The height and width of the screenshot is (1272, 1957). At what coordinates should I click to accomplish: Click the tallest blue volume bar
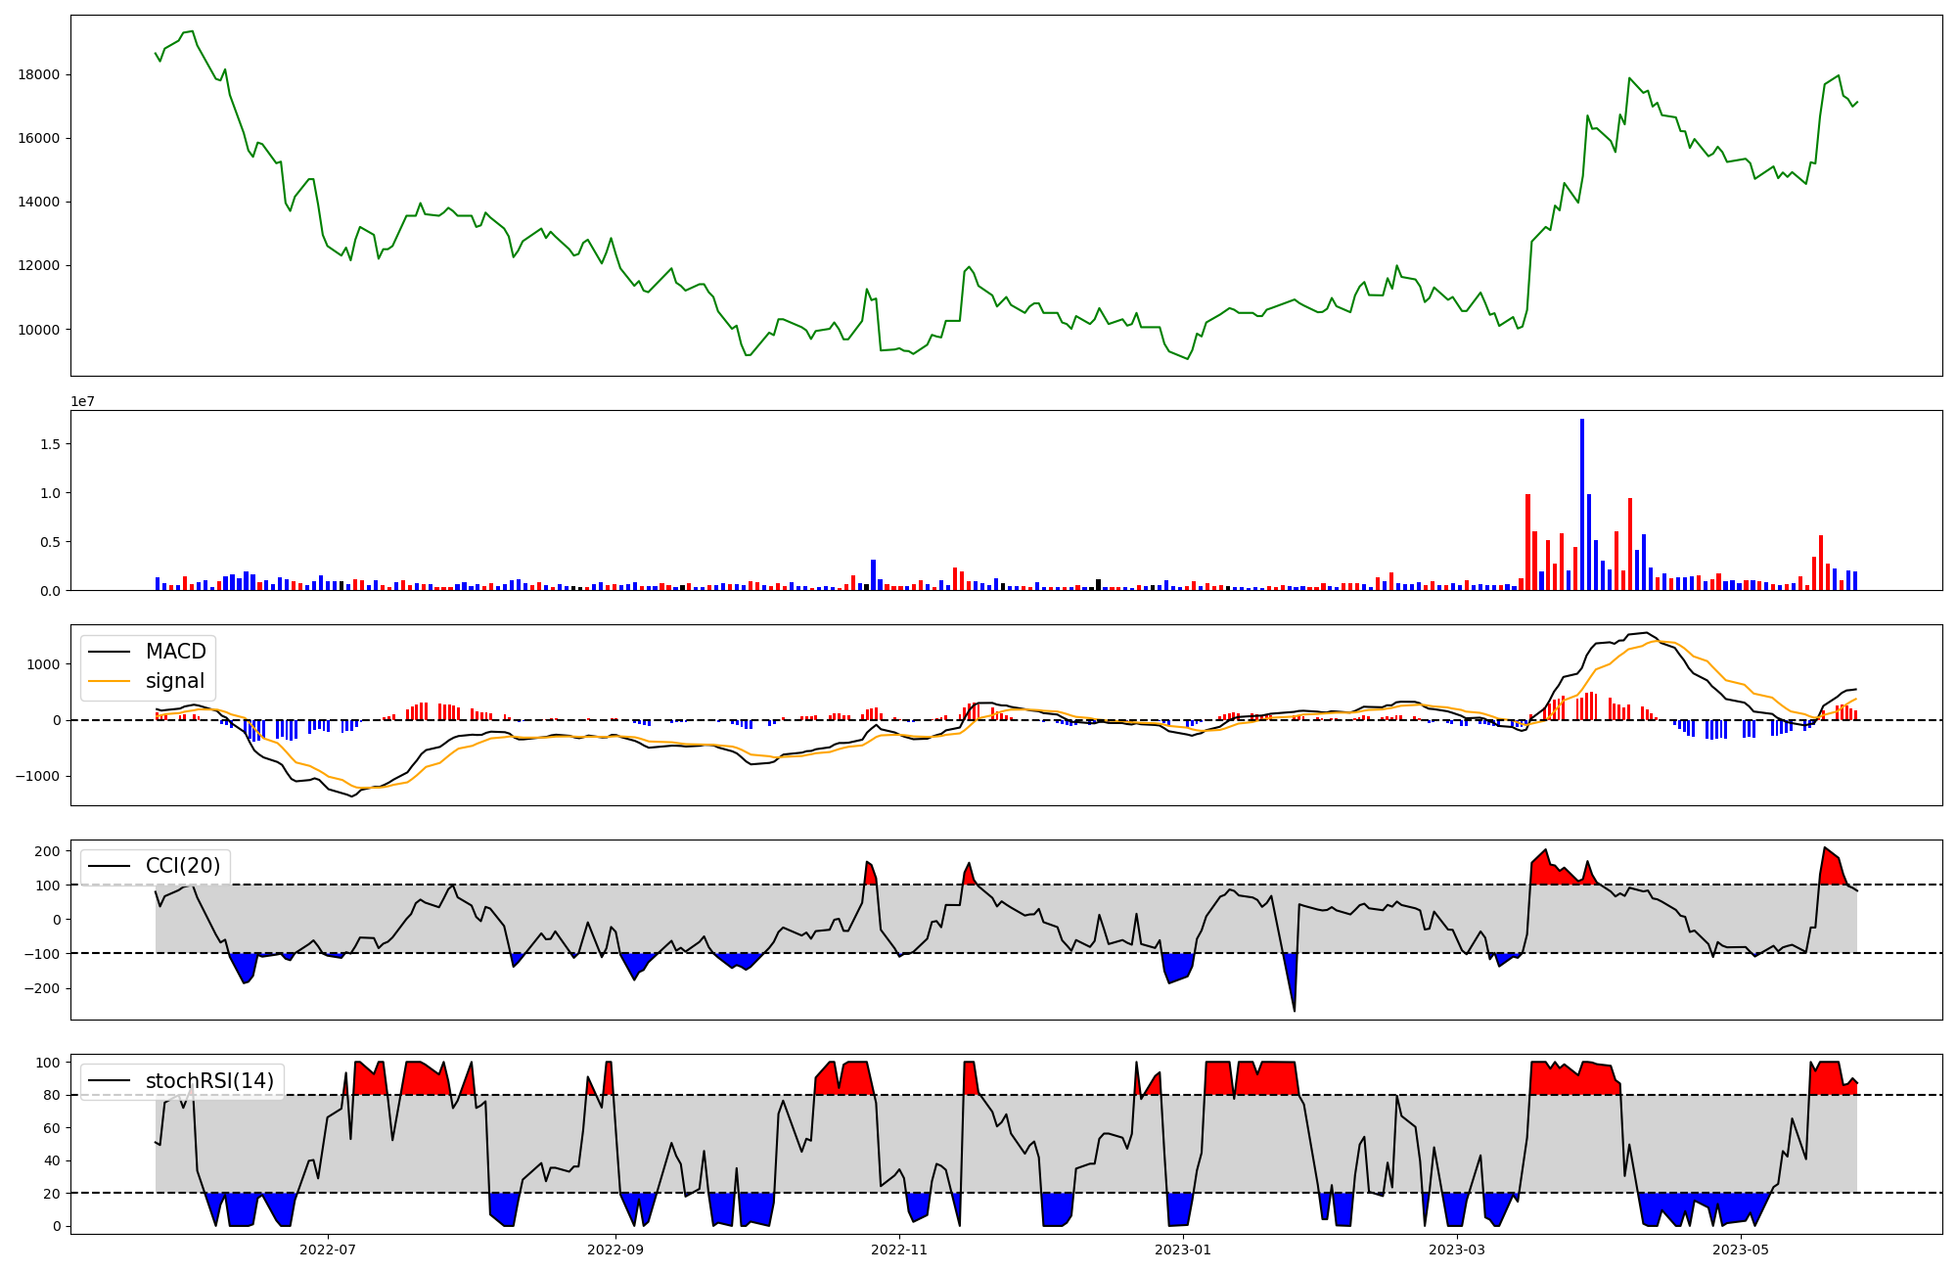1582,504
